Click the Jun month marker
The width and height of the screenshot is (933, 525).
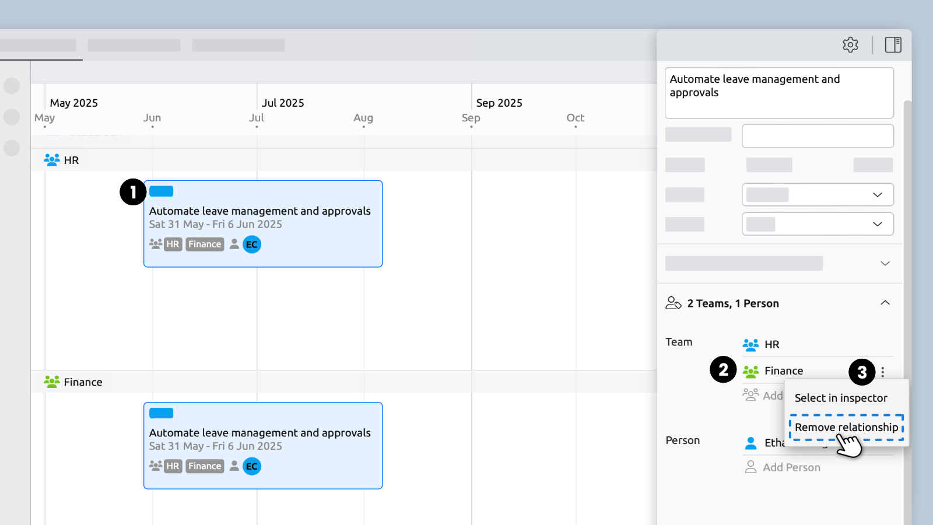(152, 118)
